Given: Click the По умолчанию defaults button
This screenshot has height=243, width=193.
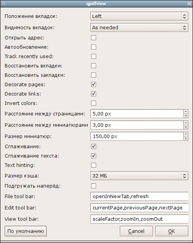Looking at the screenshot, I should click(x=26, y=231).
